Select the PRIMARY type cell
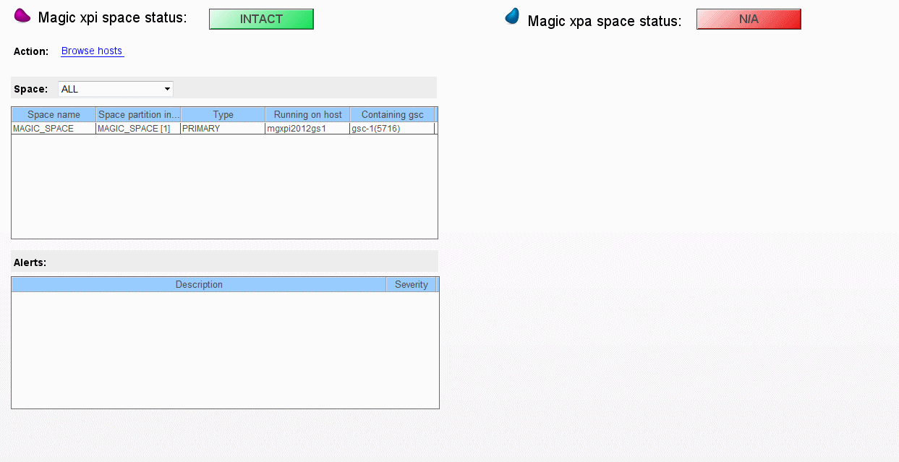 [x=223, y=129]
